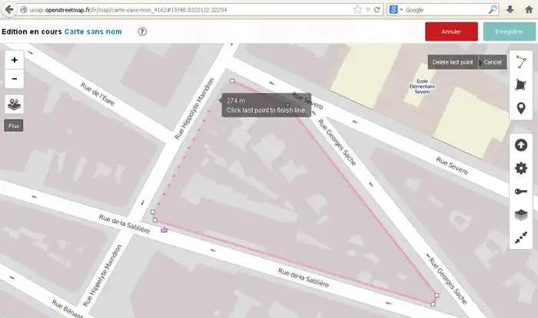This screenshot has width=538, height=318.
Task: Open permissions key icon
Action: (x=520, y=192)
